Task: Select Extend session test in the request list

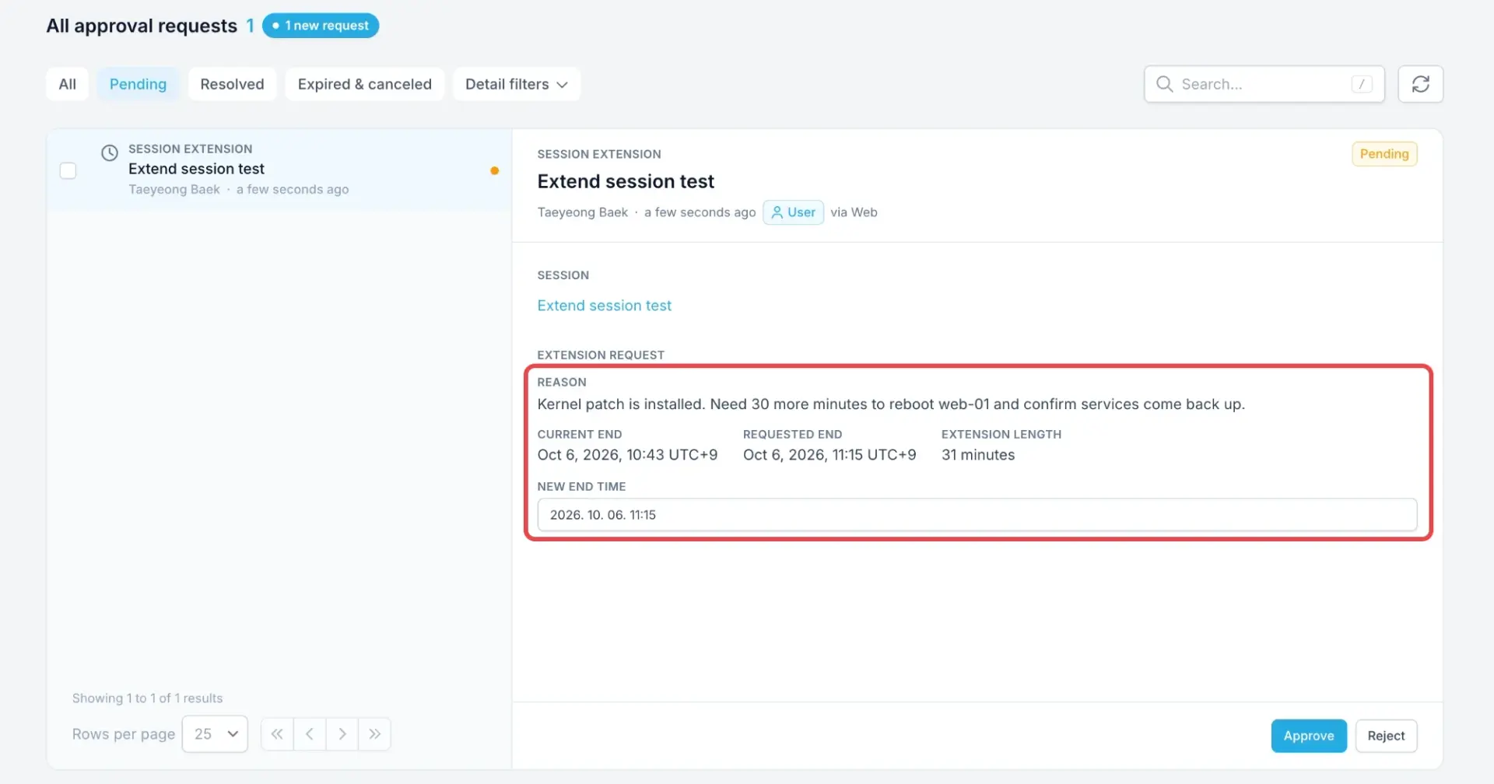Action: click(279, 170)
